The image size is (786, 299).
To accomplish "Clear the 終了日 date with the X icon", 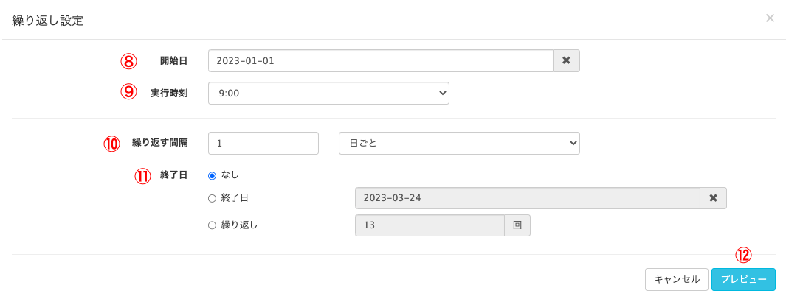I will [x=713, y=198].
